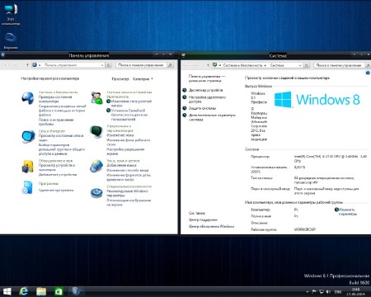This screenshot has width=371, height=297.
Task: Open 'Оборудование и звук' category heading
Action: [x=55, y=161]
